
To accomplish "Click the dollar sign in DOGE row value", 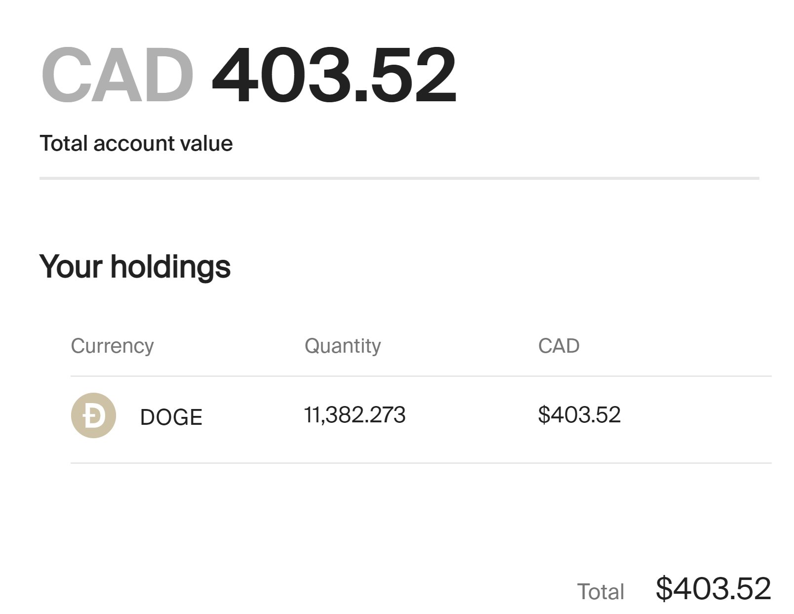I will (544, 415).
